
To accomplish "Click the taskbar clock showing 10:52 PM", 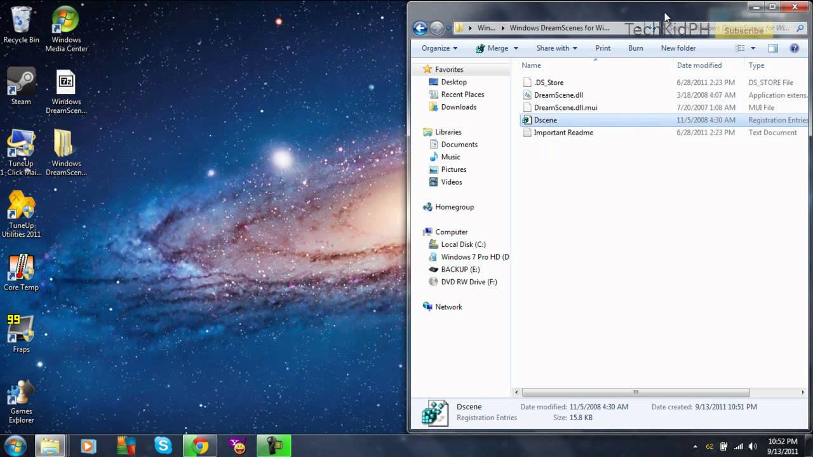I will [x=782, y=446].
